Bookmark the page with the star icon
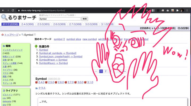The width and height of the screenshot is (191, 106). click(147, 10)
